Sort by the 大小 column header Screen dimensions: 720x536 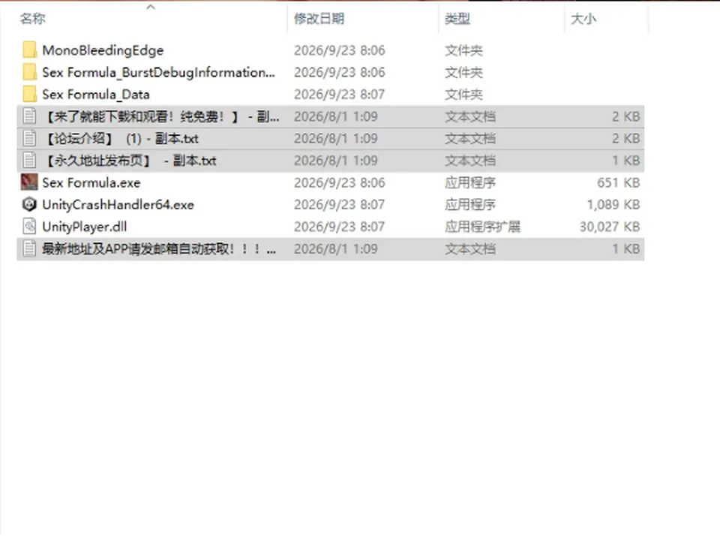[x=583, y=19]
